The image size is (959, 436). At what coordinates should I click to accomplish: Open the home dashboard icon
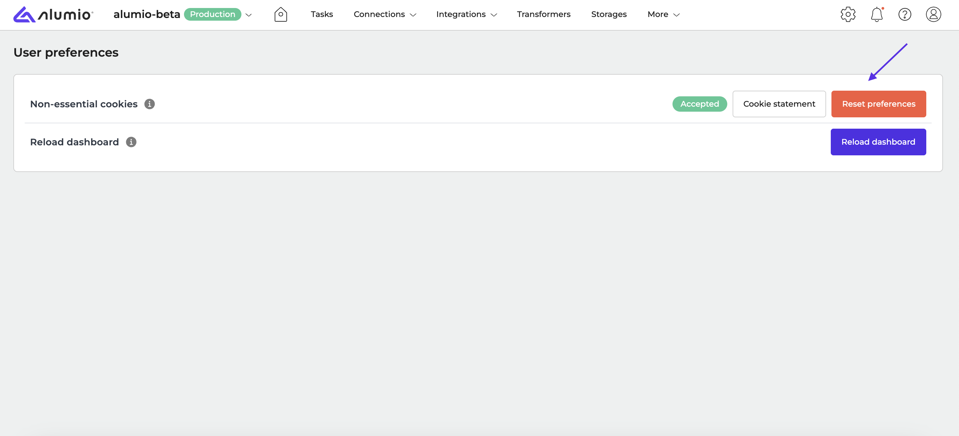tap(281, 14)
